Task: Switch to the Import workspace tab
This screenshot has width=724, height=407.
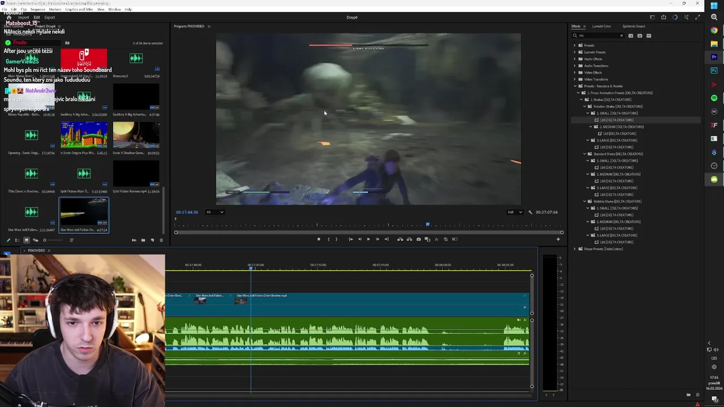Action: coord(23,18)
